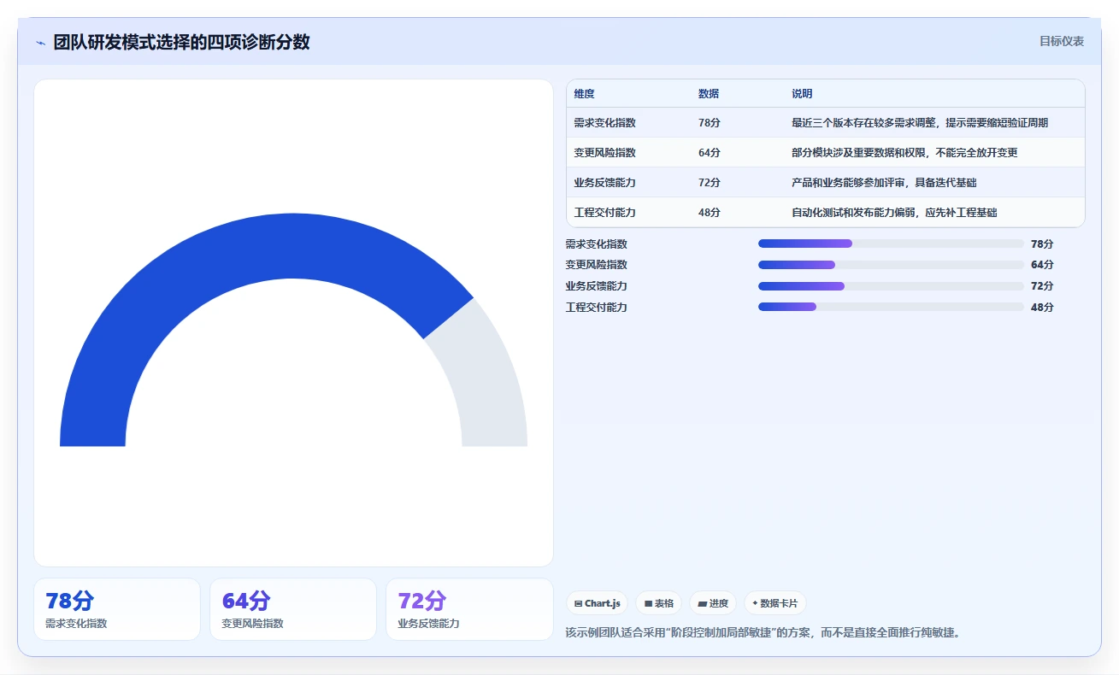Click 变更风险指数 in the table's second row

tap(605, 153)
